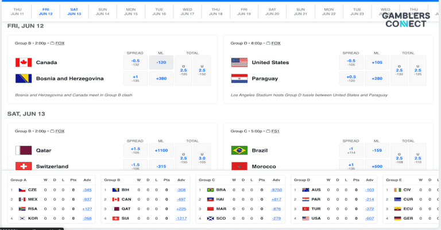Pick the WED JUN 17 date tab
441x230 pixels.
pyautogui.click(x=187, y=11)
